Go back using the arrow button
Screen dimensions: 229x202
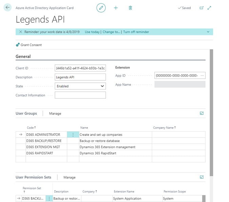click(7, 7)
